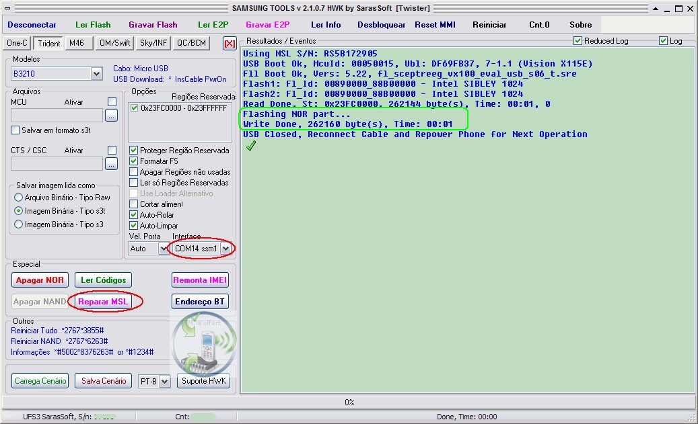Switch to the OM/Swift tab
The width and height of the screenshot is (698, 424).
click(115, 43)
